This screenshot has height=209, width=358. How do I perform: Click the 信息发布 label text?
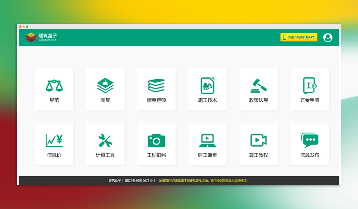[310, 155]
